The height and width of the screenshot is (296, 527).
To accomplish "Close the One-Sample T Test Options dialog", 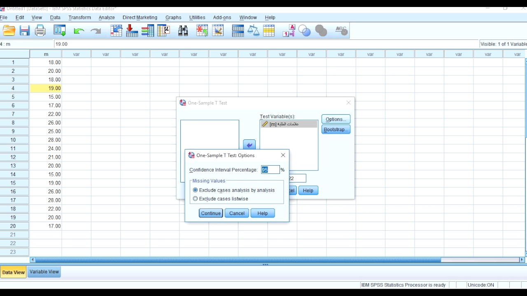I will click(x=283, y=155).
